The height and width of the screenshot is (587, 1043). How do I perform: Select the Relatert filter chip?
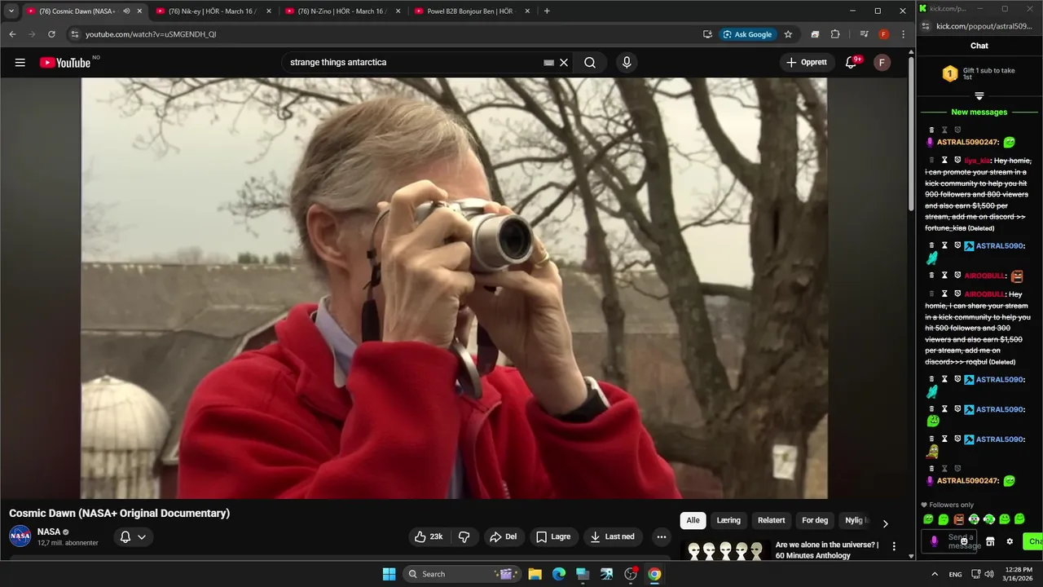pyautogui.click(x=772, y=520)
